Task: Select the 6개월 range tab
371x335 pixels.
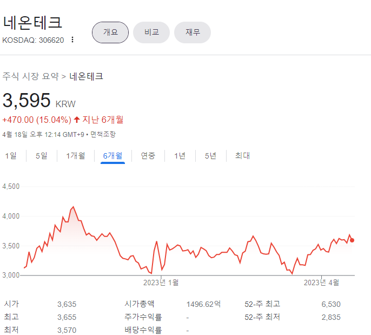Action: pos(112,156)
